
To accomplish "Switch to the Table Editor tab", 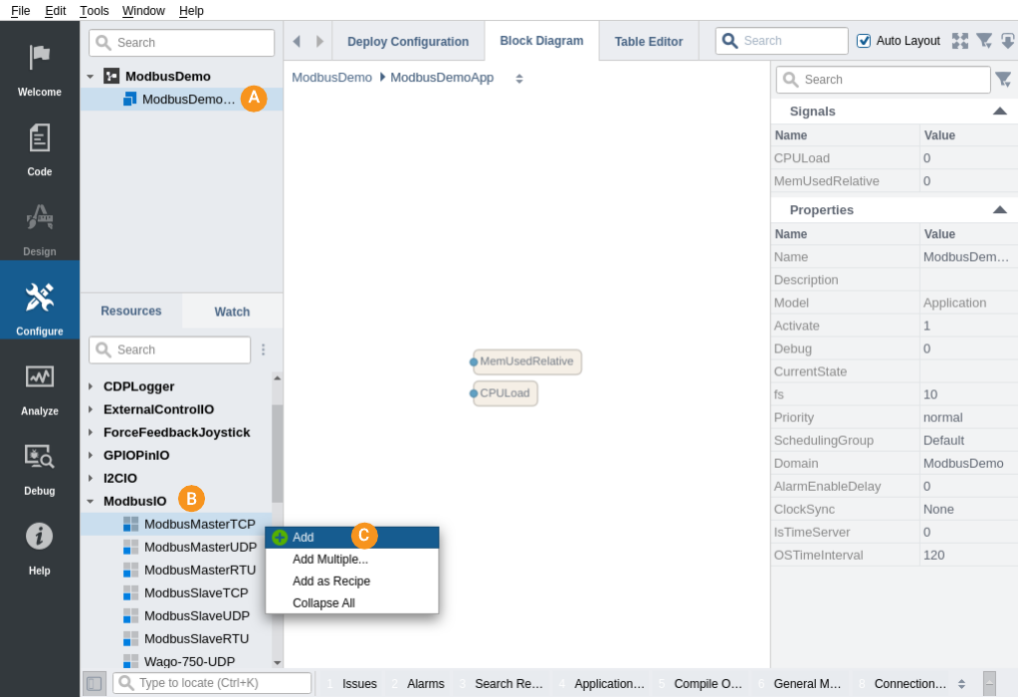I will (x=648, y=42).
